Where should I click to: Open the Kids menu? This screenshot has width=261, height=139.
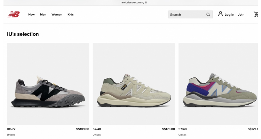[x=71, y=15]
